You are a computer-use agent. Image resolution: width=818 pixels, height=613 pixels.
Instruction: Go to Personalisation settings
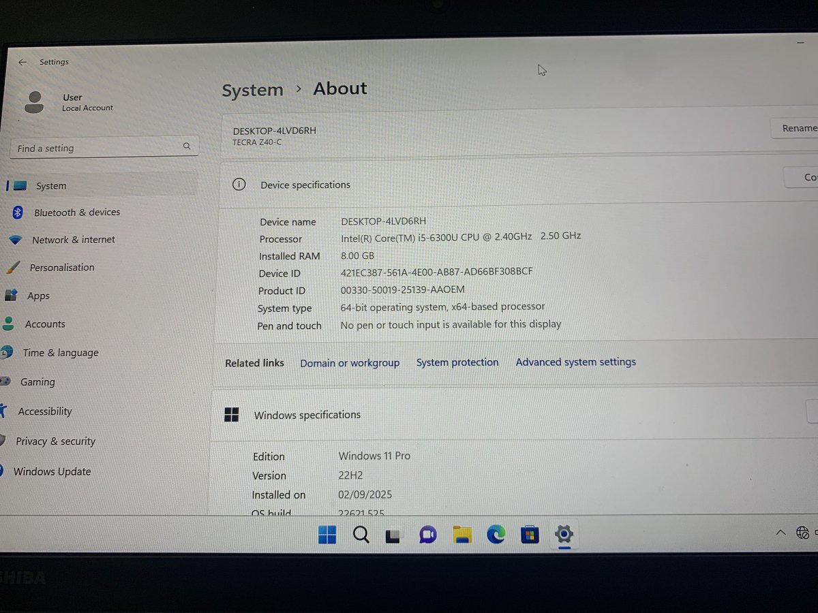(x=62, y=268)
